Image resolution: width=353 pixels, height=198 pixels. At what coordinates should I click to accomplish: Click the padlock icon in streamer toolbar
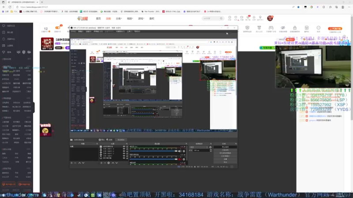coord(295,28)
